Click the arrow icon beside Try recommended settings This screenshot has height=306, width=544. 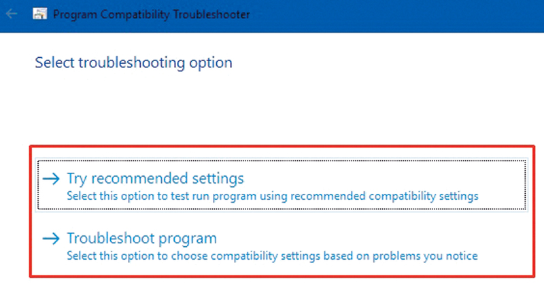(x=51, y=179)
